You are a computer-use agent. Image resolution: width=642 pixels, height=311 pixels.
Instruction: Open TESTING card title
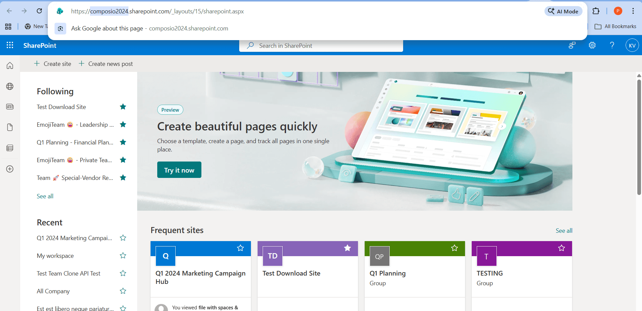click(490, 273)
